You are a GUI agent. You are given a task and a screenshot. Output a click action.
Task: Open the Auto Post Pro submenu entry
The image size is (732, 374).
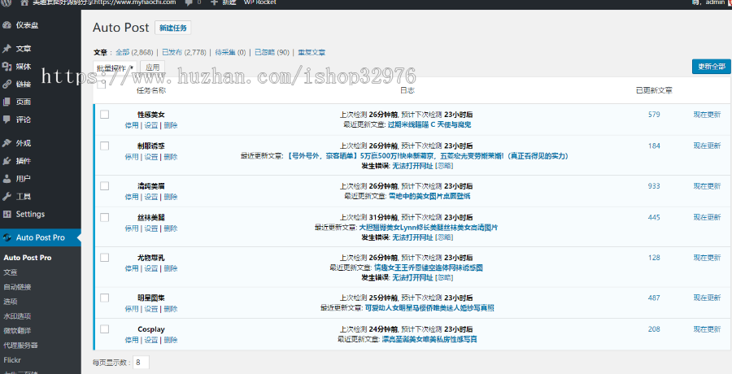[x=28, y=258]
